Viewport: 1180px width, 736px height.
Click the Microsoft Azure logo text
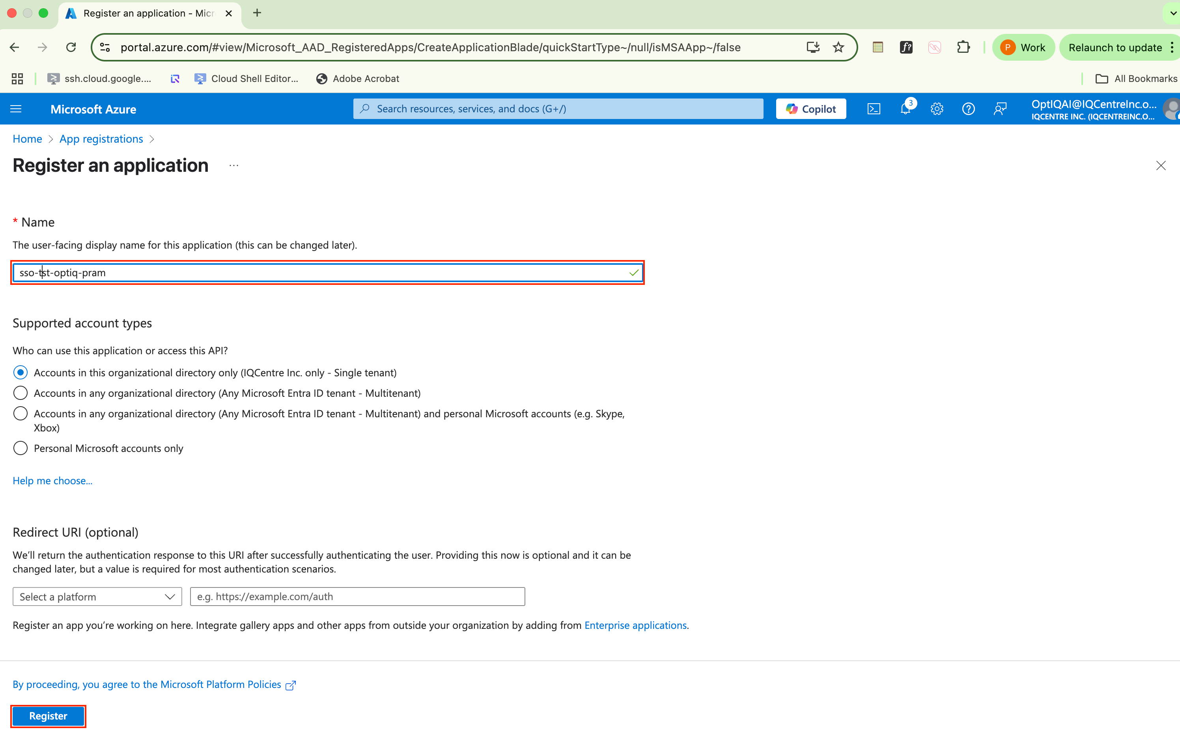[x=93, y=109]
